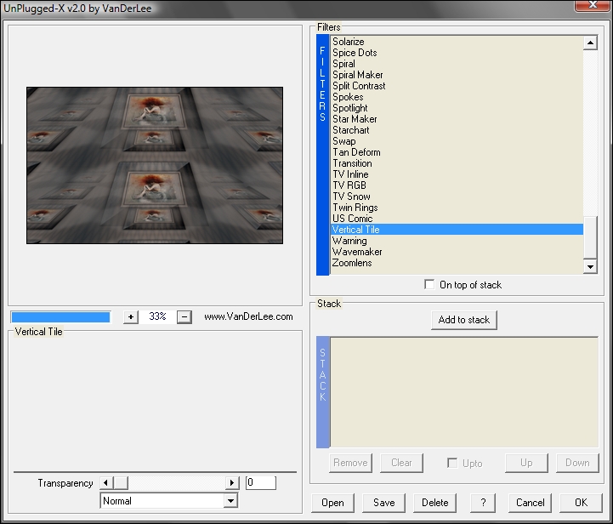This screenshot has height=524, width=613.
Task: Click the Transparency slider thumb
Action: tap(121, 483)
